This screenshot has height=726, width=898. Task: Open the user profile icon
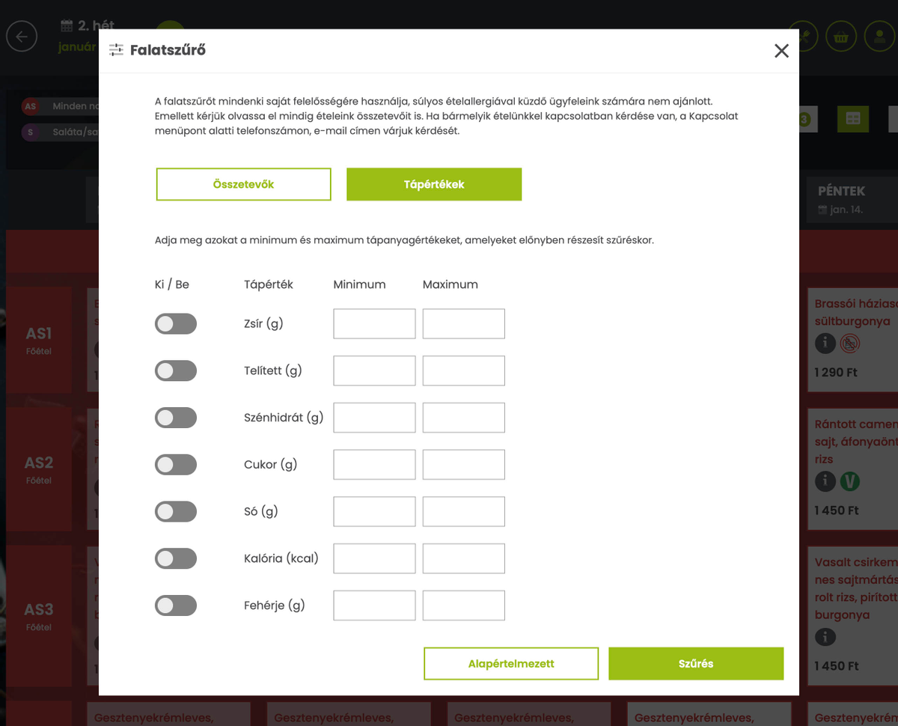pyautogui.click(x=879, y=36)
